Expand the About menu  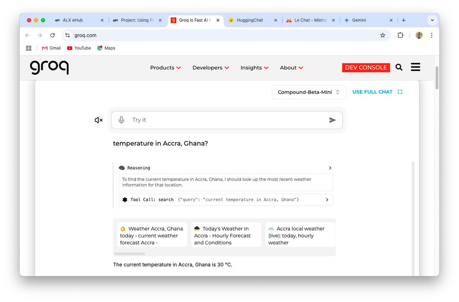[x=291, y=68]
